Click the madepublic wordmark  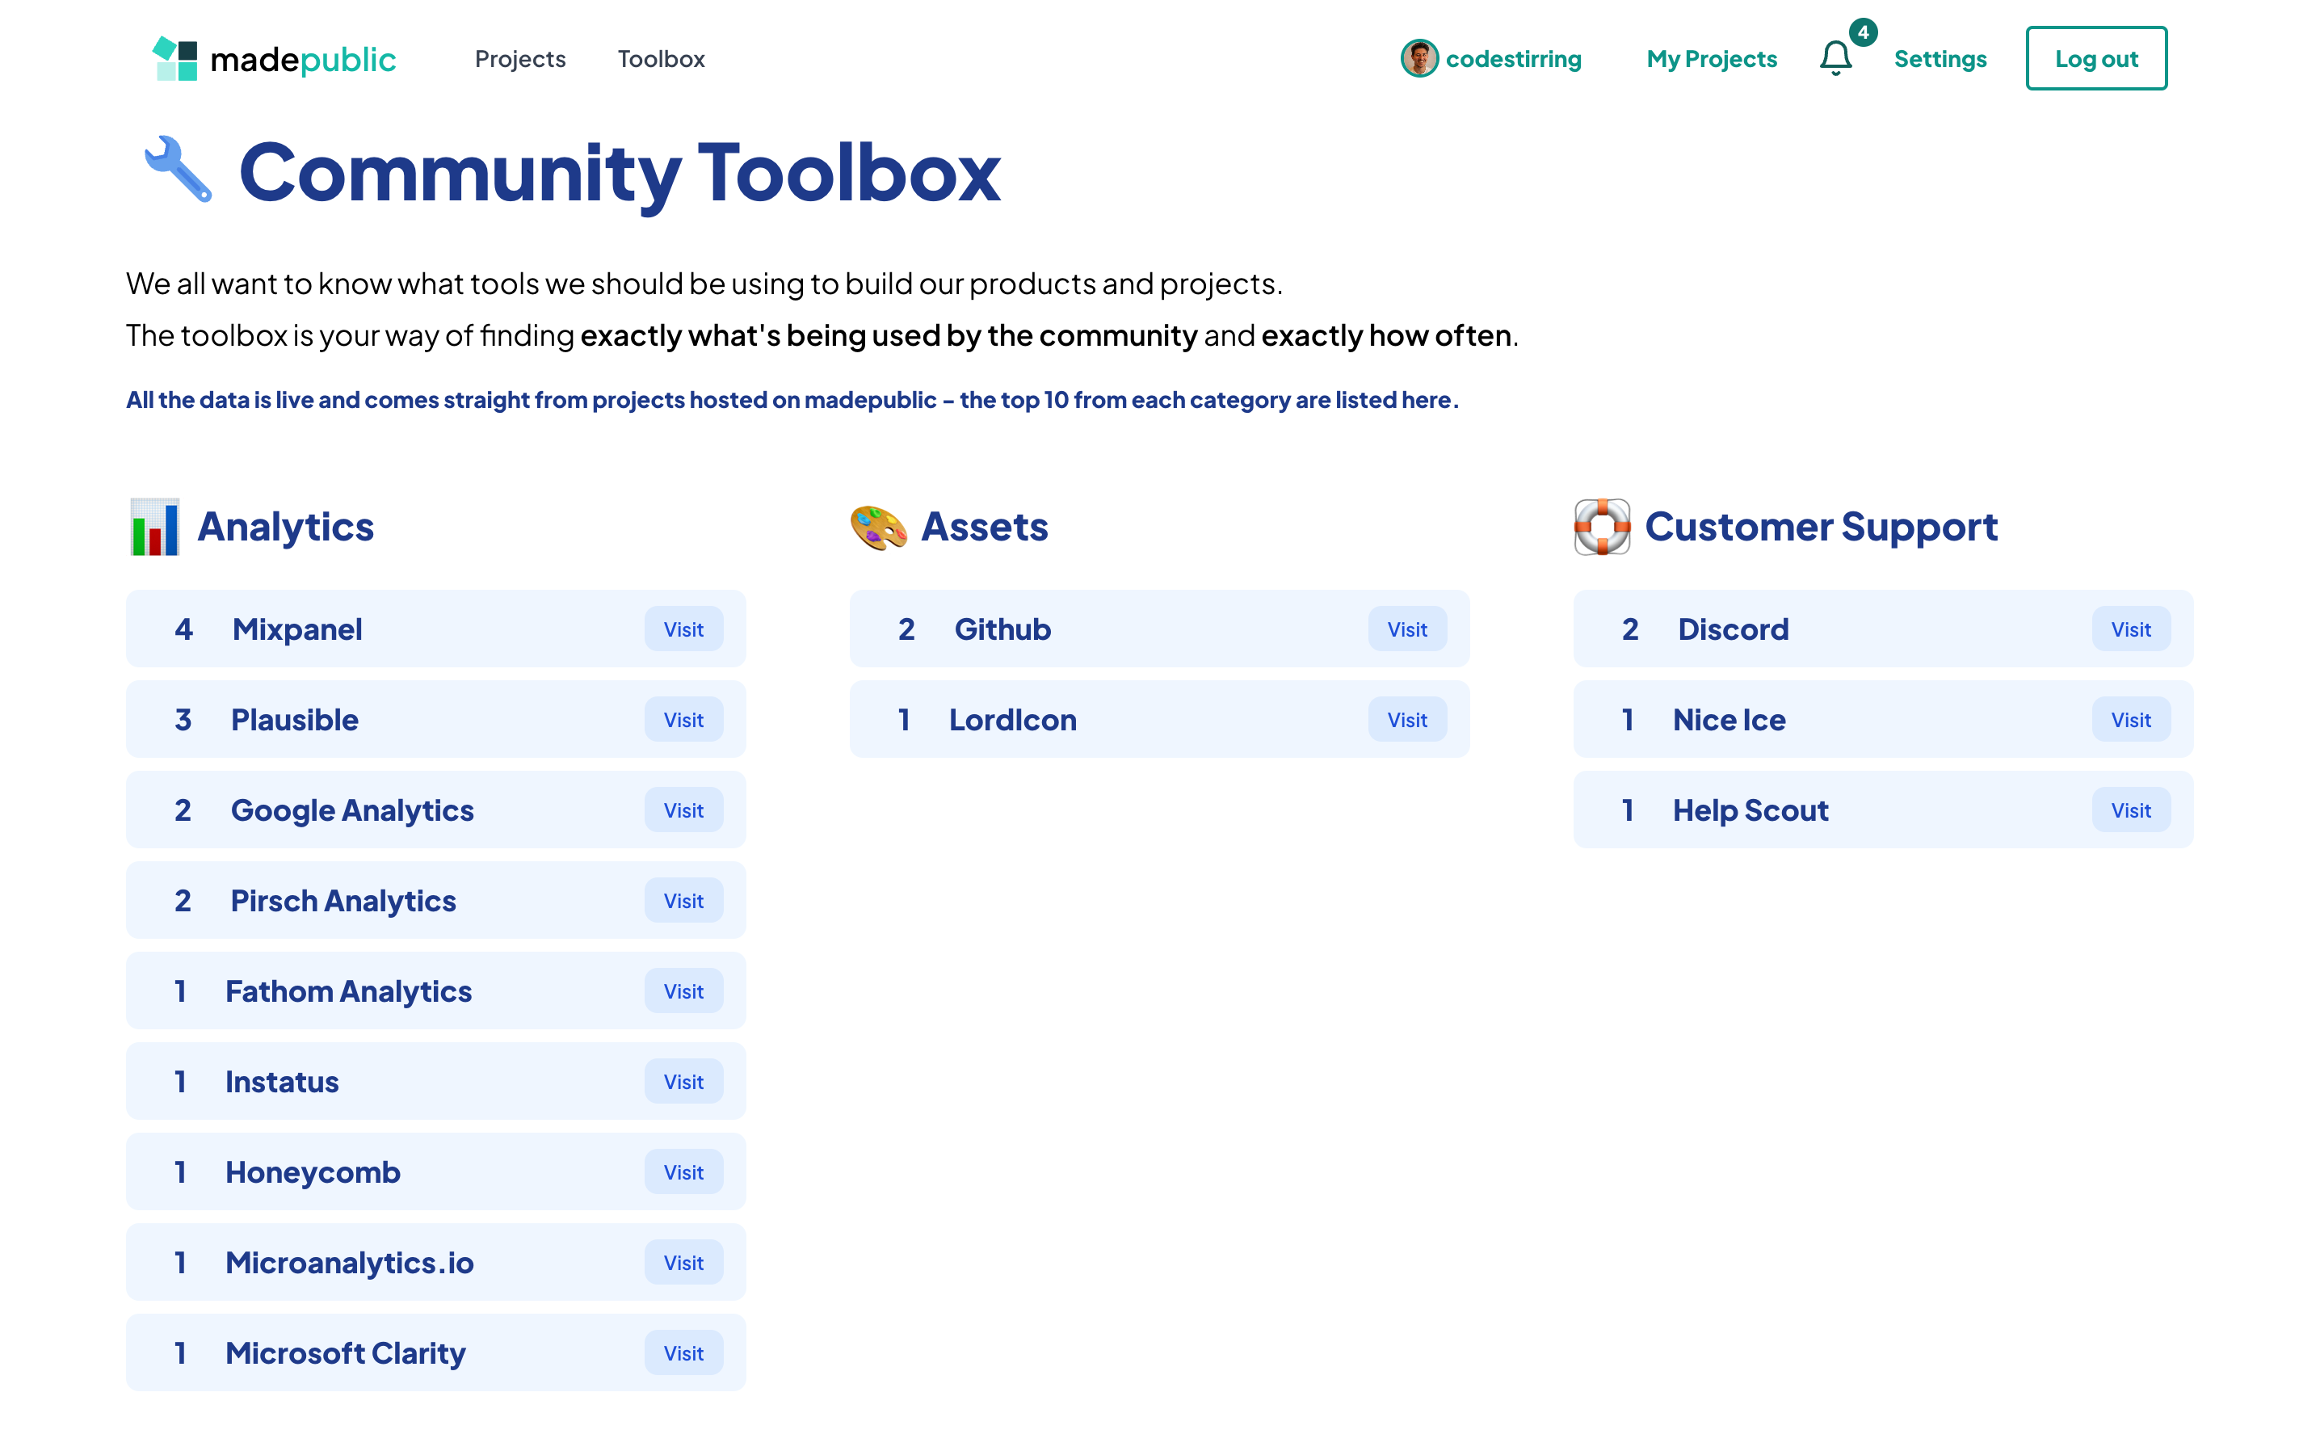(x=303, y=60)
